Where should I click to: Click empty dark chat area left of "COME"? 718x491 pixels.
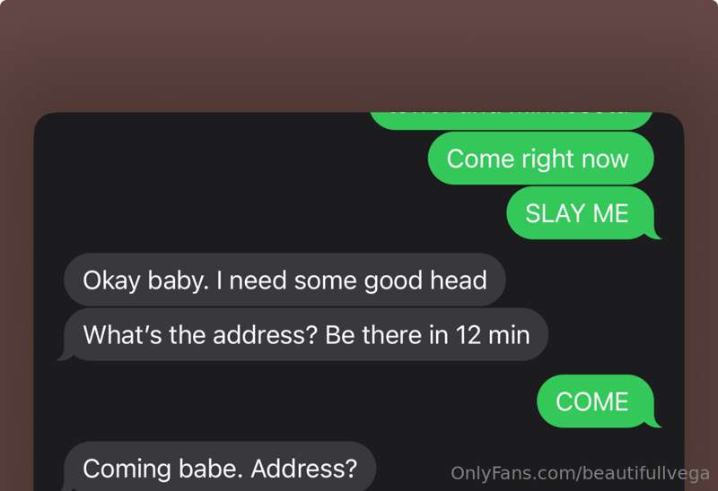(x=298, y=401)
